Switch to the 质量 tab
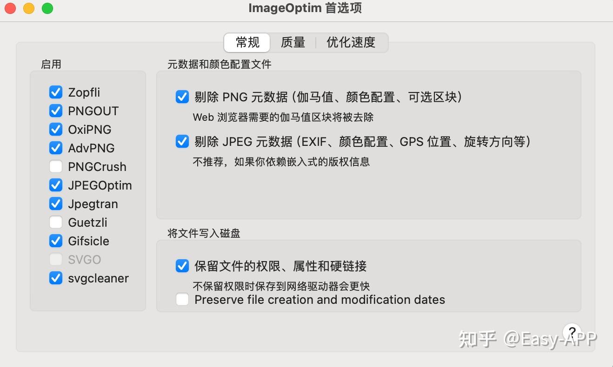This screenshot has width=613, height=367. point(293,42)
